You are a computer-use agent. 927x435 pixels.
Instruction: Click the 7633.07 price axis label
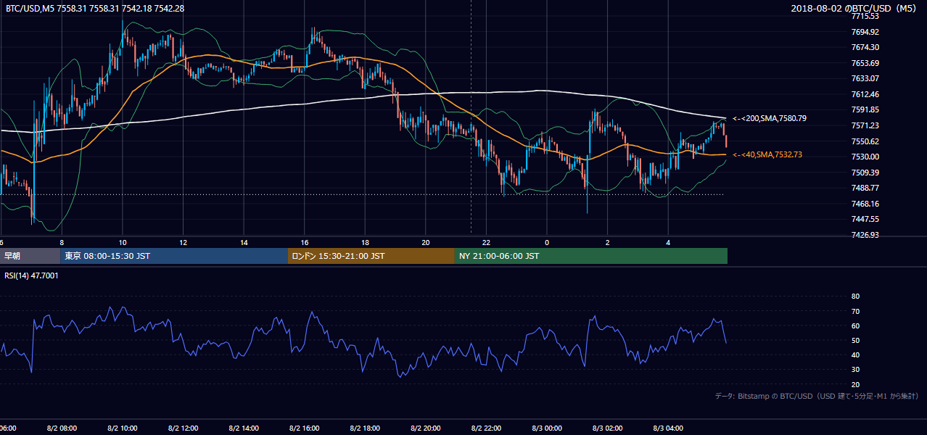[x=865, y=78]
